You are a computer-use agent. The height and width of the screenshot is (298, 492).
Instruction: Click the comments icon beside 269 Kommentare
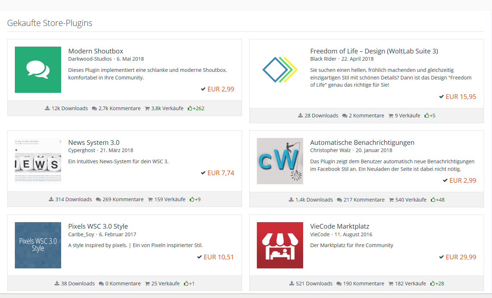point(98,200)
